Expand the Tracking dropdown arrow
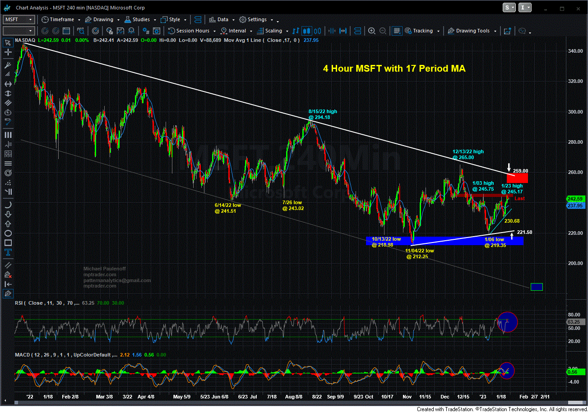Screen dimensions: 588x412 point(438,32)
